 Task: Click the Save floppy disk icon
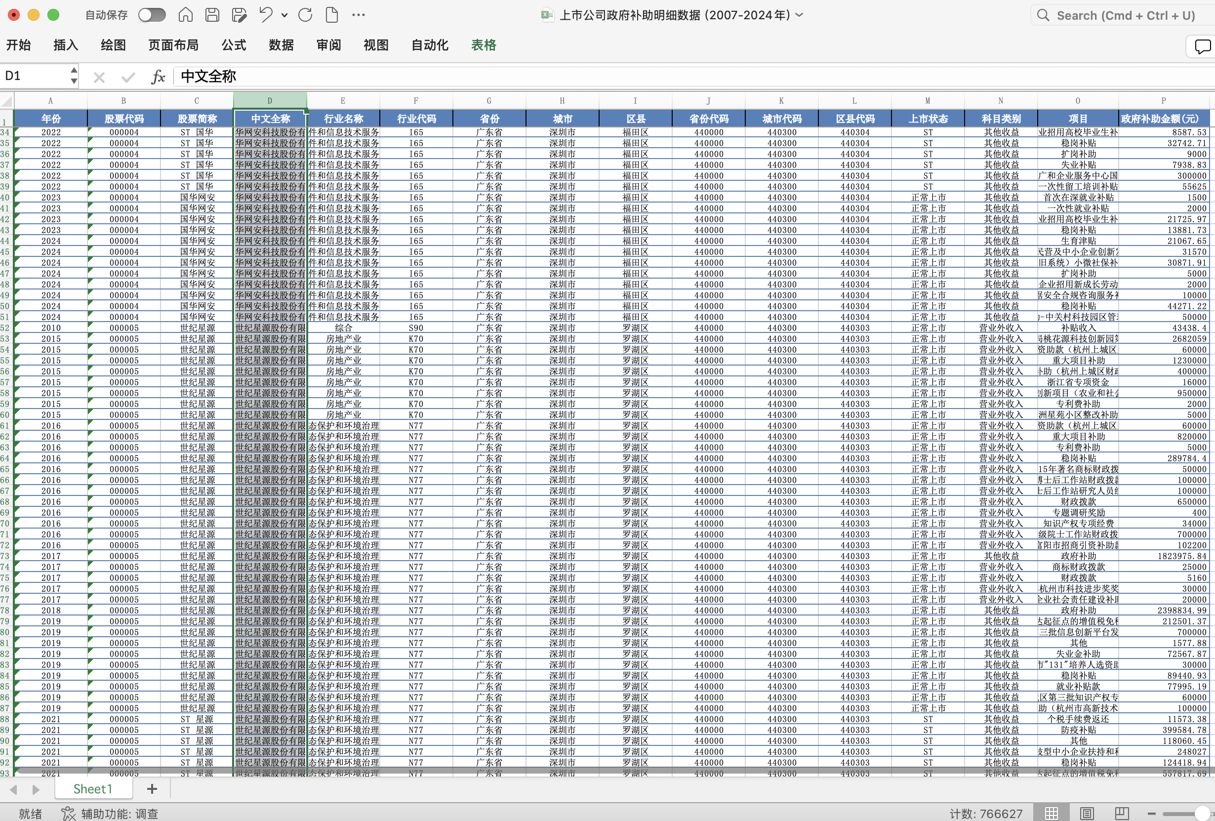click(212, 15)
